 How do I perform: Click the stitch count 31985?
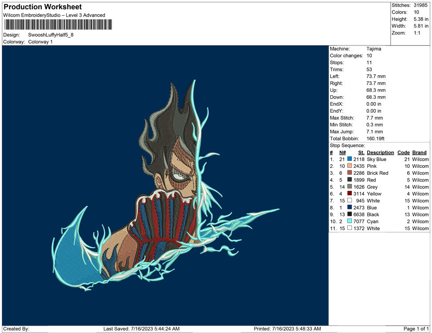pyautogui.click(x=420, y=5)
